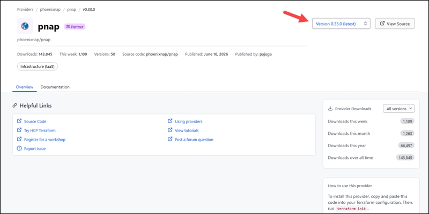
Task: Click the v0.33.0 breadcrumb
Action: pos(89,10)
